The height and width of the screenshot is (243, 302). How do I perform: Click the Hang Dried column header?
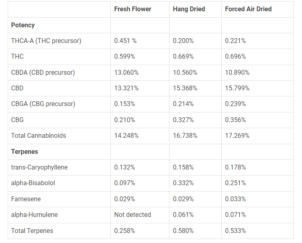coord(189,9)
